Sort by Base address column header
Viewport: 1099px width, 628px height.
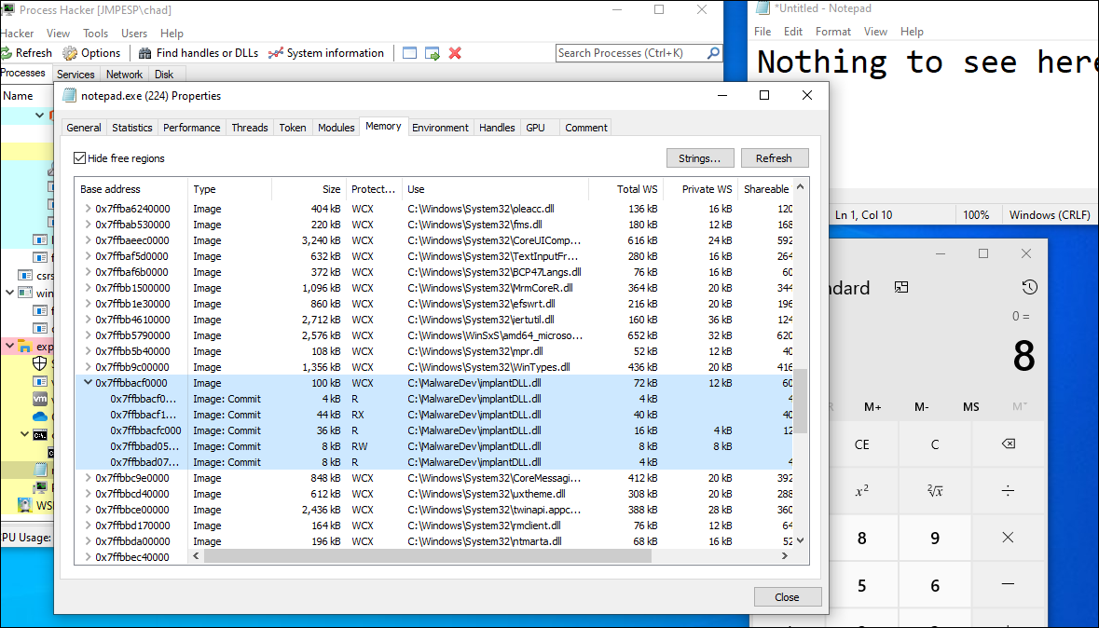[x=131, y=189]
